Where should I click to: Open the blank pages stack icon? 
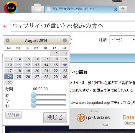(37, 8)
